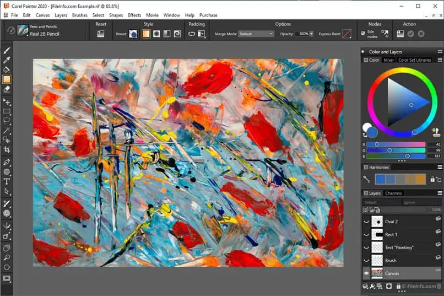This screenshot has width=444, height=296.
Task: Select the Lasso selection tool
Action: click(x=7, y=120)
